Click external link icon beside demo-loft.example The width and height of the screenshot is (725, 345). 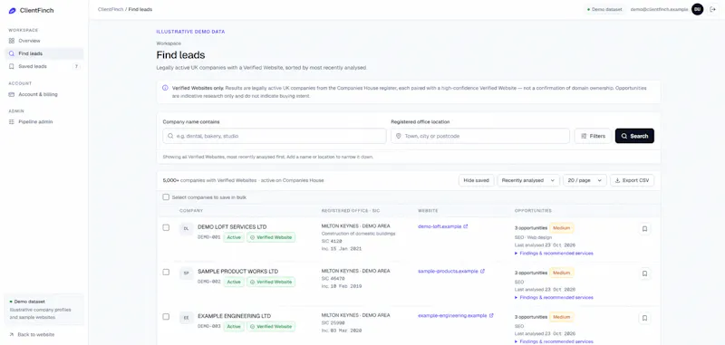click(x=466, y=226)
